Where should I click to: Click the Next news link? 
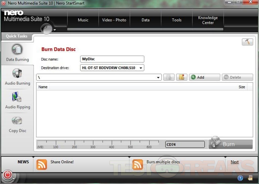[x=234, y=162]
